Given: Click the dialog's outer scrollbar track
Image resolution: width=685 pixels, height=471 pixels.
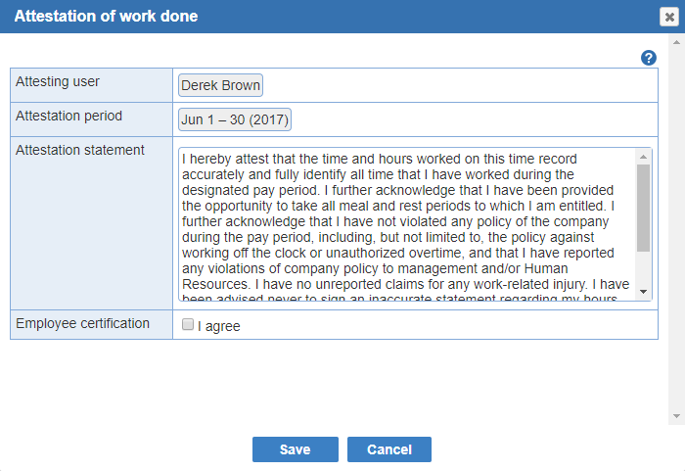Looking at the screenshot, I should (676, 229).
